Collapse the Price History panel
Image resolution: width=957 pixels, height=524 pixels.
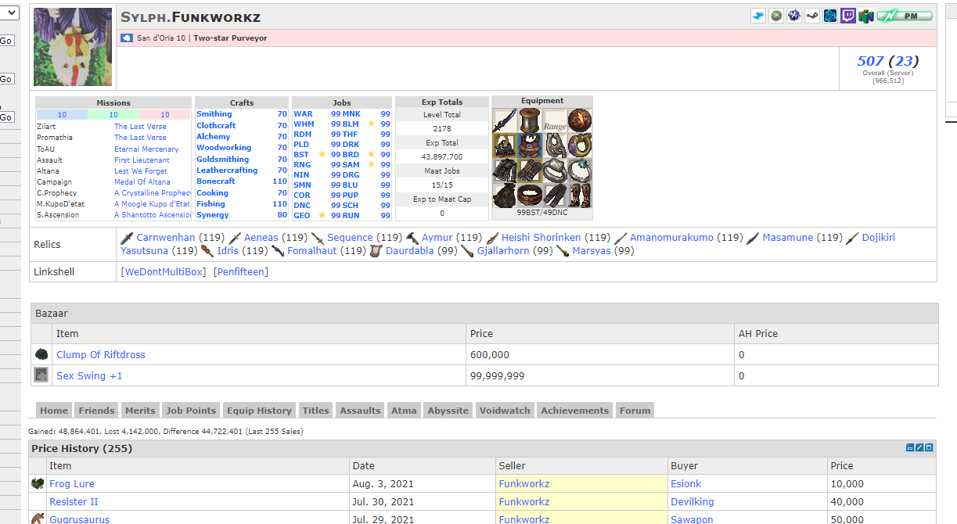pyautogui.click(x=910, y=447)
